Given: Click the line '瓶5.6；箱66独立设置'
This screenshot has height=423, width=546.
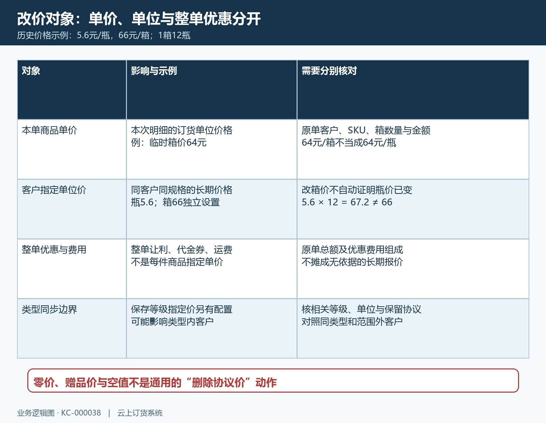Looking at the screenshot, I should pos(175,202).
